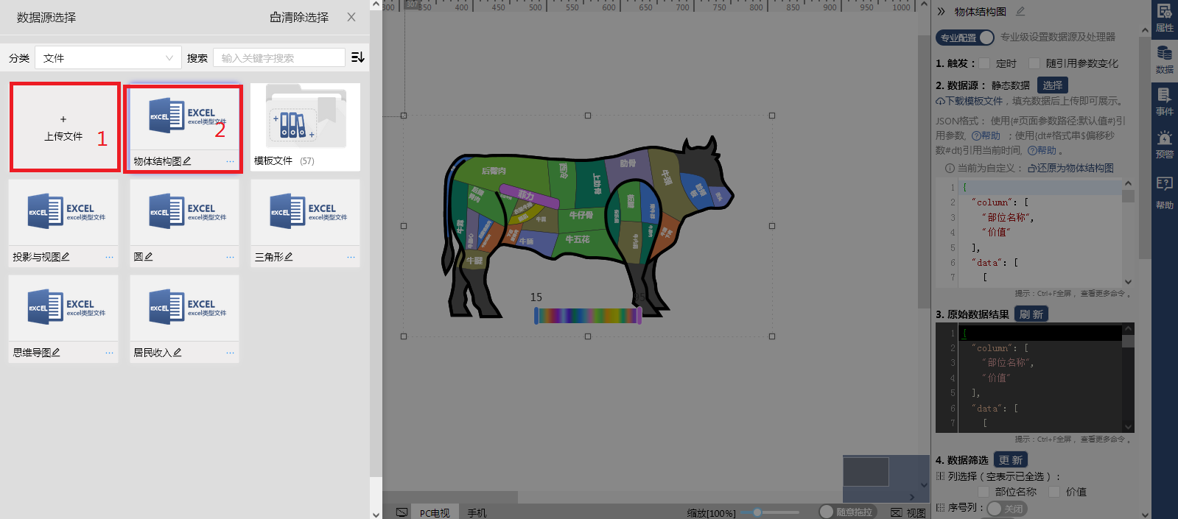Enable the 定时 trigger checkbox
Image resolution: width=1178 pixels, height=519 pixels.
pyautogui.click(x=984, y=63)
